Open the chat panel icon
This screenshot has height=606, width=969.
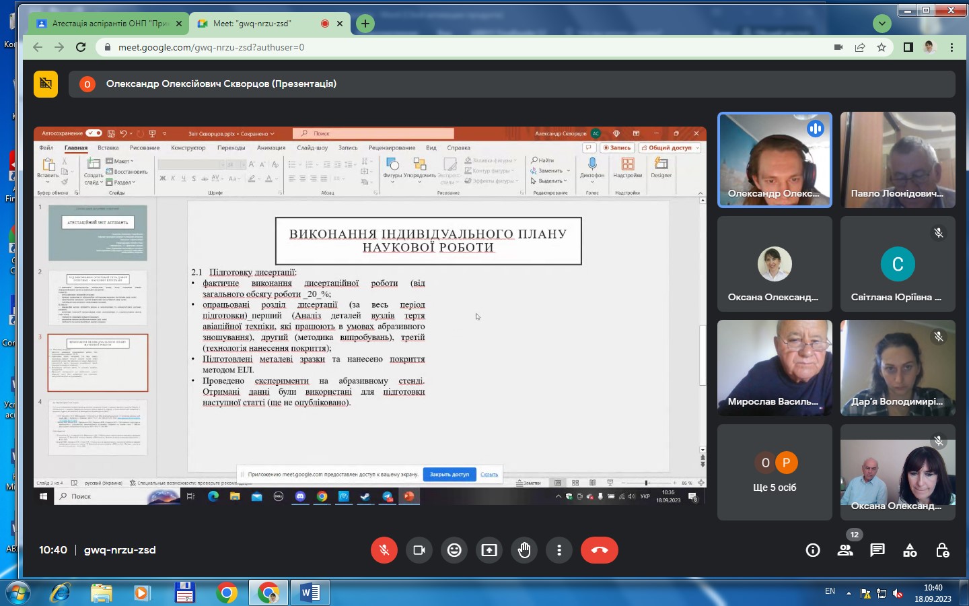click(x=877, y=550)
